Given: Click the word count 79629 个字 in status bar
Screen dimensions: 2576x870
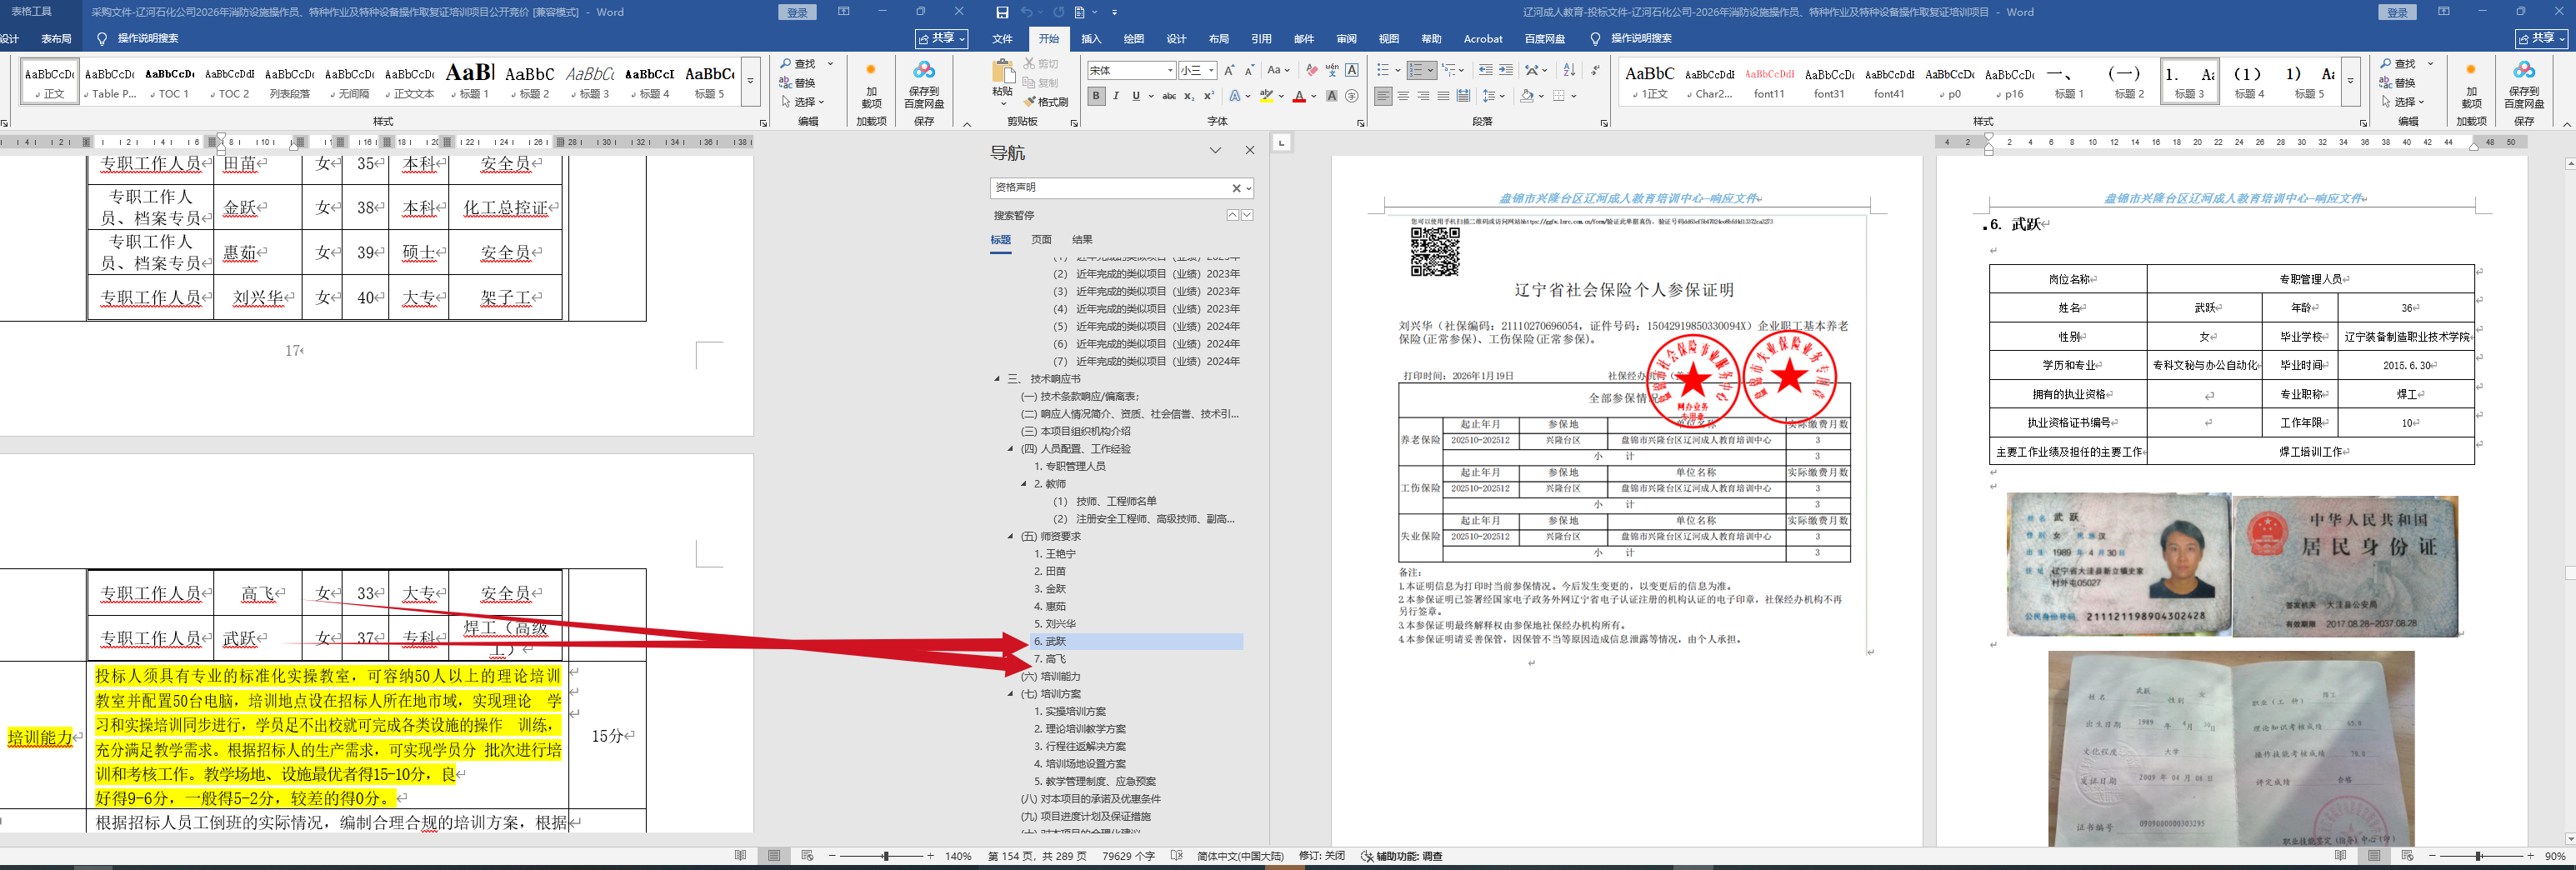Looking at the screenshot, I should 1128,856.
